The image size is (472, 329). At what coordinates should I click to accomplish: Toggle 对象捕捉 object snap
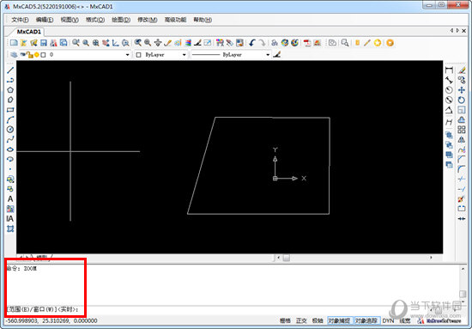pos(339,320)
